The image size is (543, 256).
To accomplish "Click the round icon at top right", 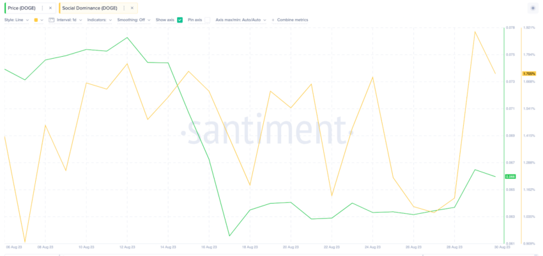I will point(533,8).
